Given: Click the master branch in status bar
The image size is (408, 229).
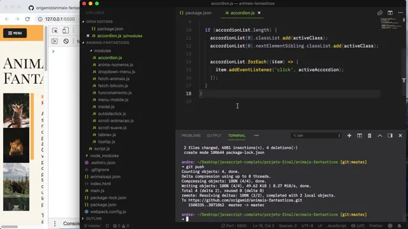Looking at the screenshot, I should pyautogui.click(x=92, y=226).
